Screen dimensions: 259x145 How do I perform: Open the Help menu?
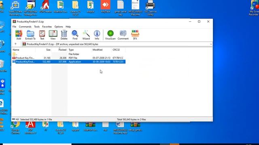tap(68, 27)
